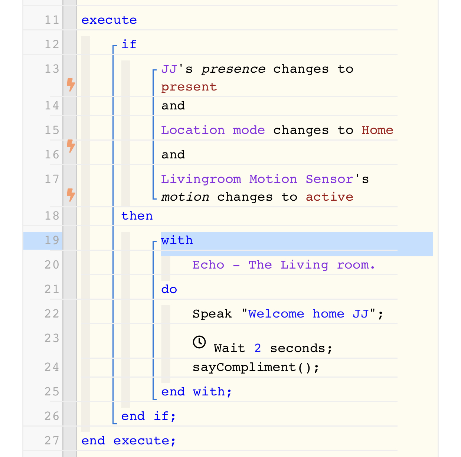
Task: Click the 'do' keyword on line 21
Action: point(169,289)
